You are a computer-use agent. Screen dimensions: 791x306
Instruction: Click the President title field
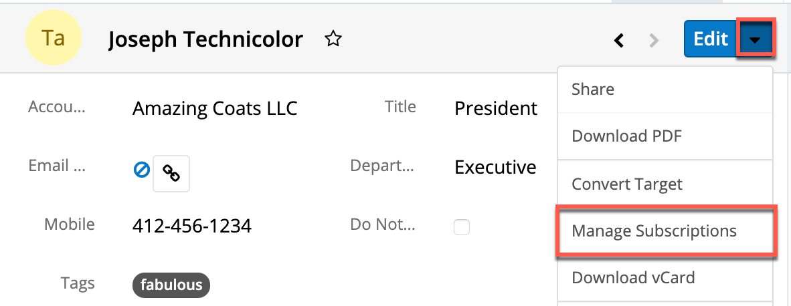pyautogui.click(x=495, y=108)
